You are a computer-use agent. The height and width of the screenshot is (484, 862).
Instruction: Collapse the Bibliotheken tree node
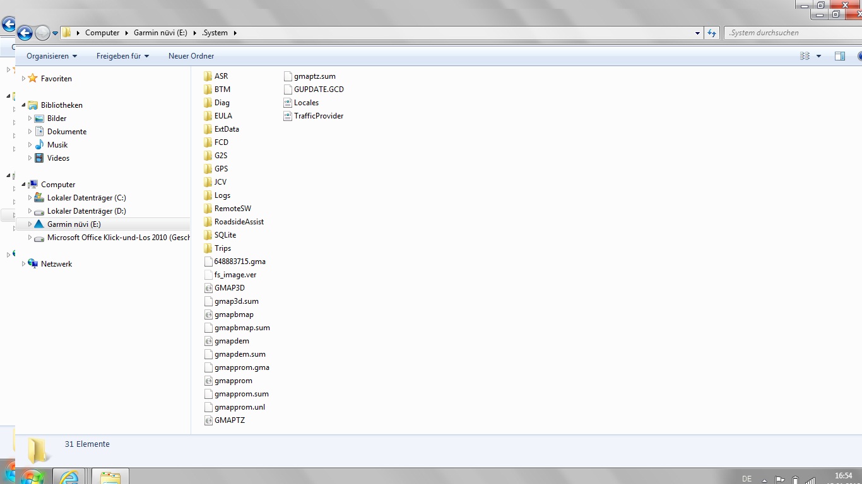point(23,105)
